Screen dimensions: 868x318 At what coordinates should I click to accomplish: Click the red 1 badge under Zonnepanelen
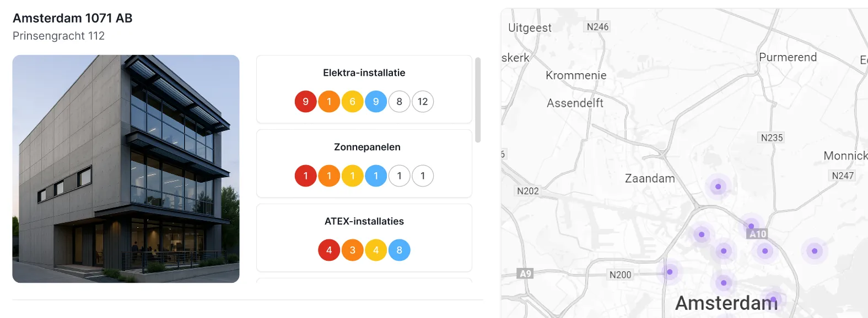pyautogui.click(x=306, y=176)
